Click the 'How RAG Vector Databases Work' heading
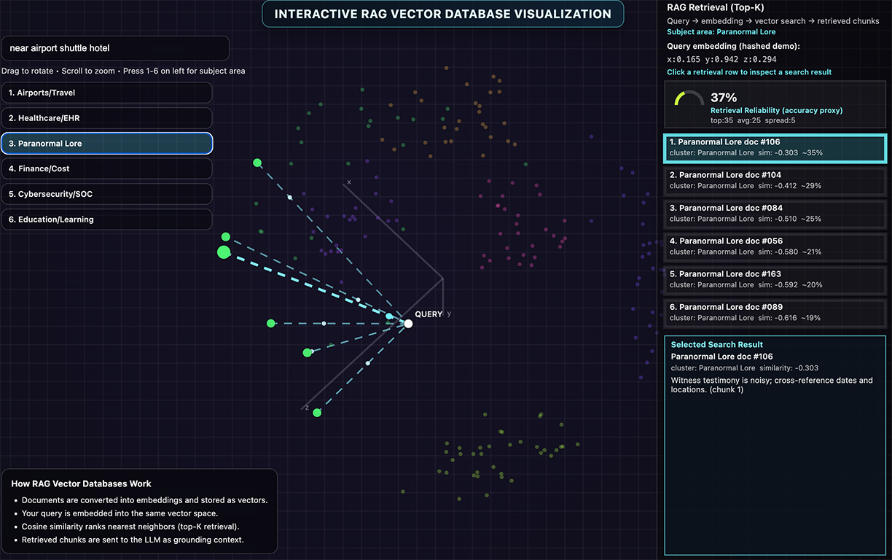892x560 pixels. click(x=82, y=483)
